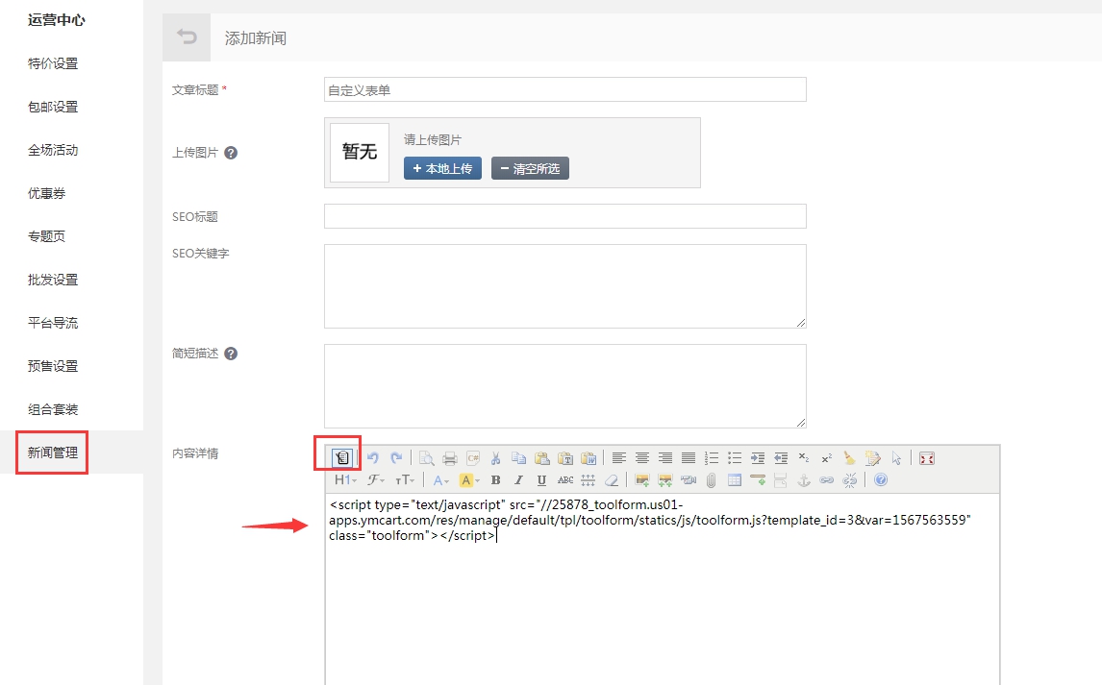This screenshot has height=685, width=1102.
Task: Open the text highlight color picker
Action: 469,480
